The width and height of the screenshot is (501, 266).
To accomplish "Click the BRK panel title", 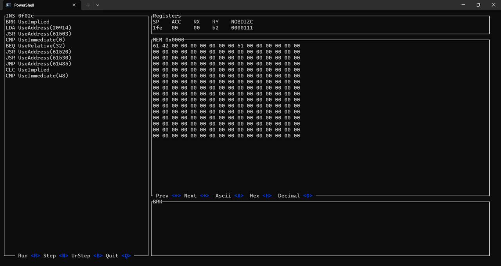I will pyautogui.click(x=157, y=202).
